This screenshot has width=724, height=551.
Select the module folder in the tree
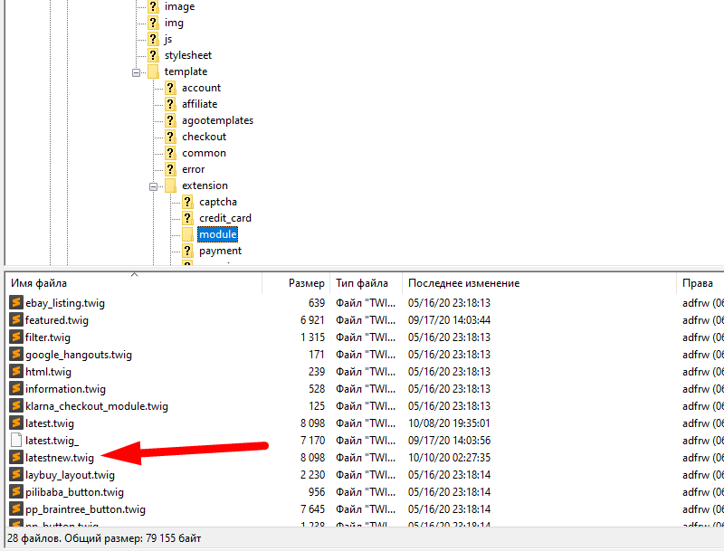217,234
